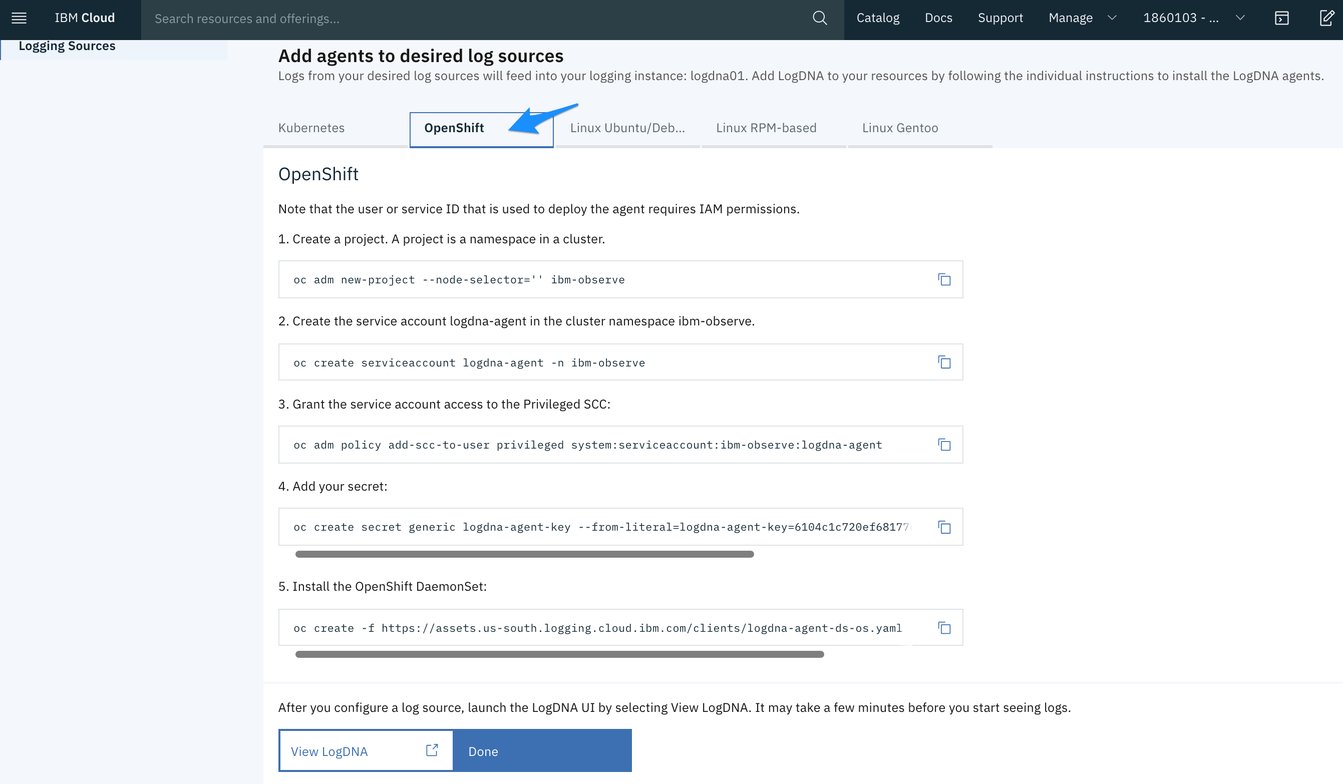Click the copy icon for service account command
Screen dimensions: 1343x784
[x=943, y=362]
